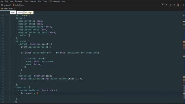Collapse the addTask function fold marker
This screenshot has height=104, width=185.
[10, 44]
